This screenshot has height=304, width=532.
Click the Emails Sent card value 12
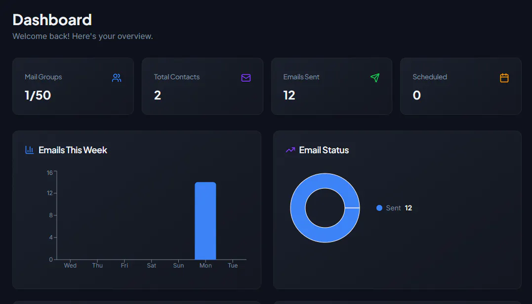click(289, 95)
